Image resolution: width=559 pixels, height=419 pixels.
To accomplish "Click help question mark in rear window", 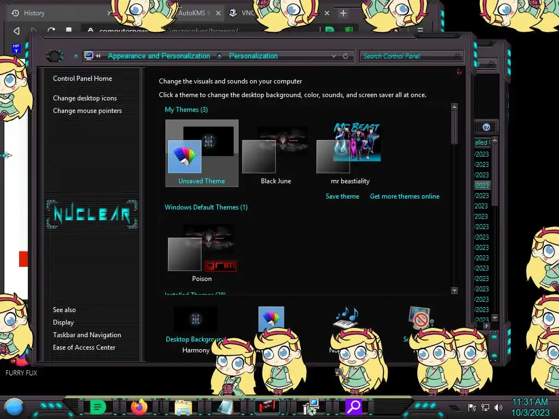I will click(486, 127).
